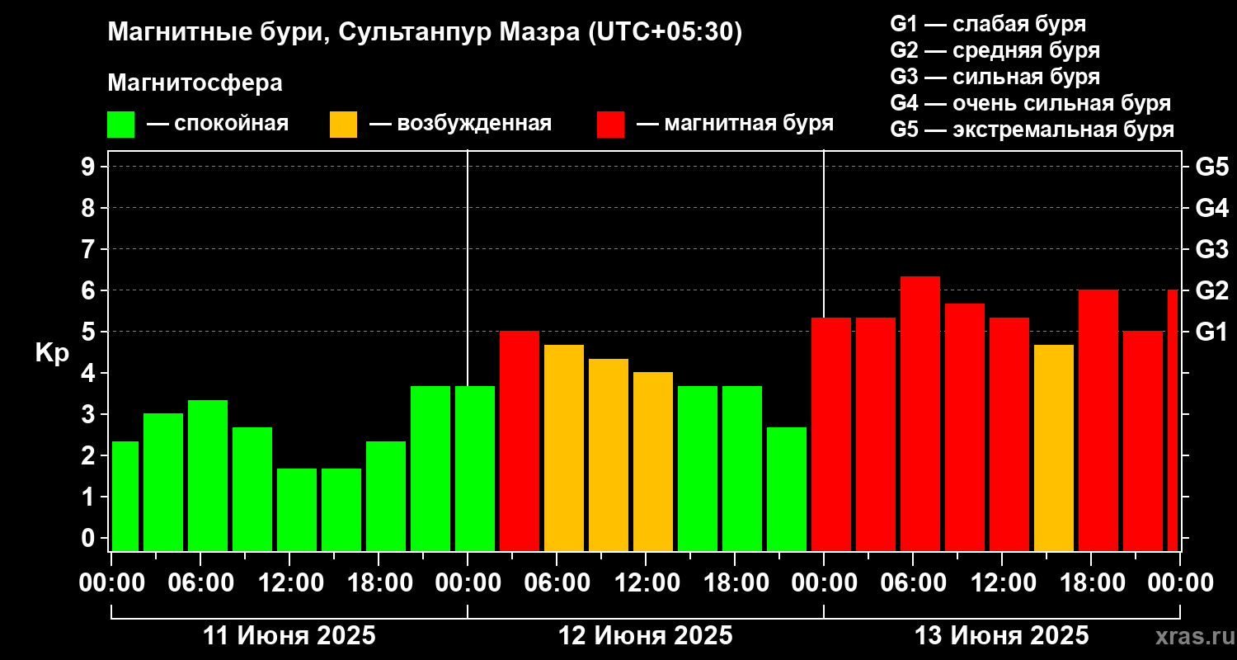This screenshot has height=660, width=1237.
Task: Click the red 18:00–21:00 bar on 13 Июня
Action: tap(1098, 420)
